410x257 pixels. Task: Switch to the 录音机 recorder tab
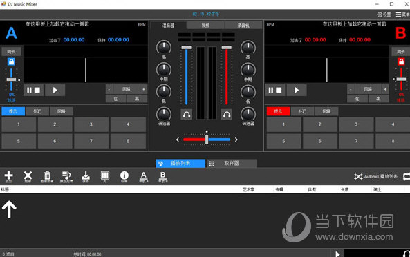coord(243,26)
